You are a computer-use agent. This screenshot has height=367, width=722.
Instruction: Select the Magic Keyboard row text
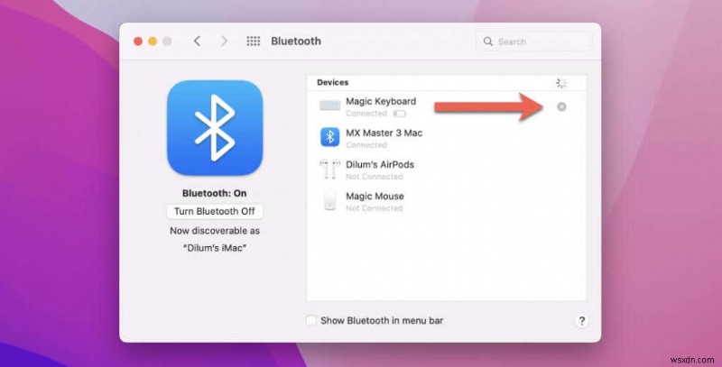[381, 102]
